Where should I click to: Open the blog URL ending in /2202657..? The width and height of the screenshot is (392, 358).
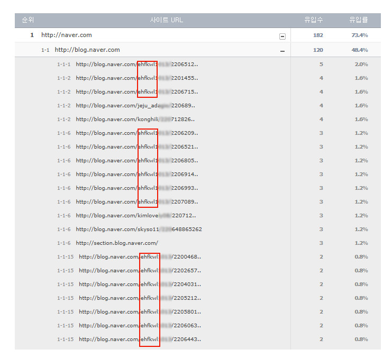tap(140, 270)
